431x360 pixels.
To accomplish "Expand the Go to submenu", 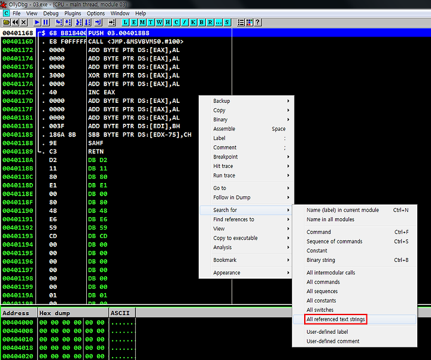I will pyautogui.click(x=246, y=188).
